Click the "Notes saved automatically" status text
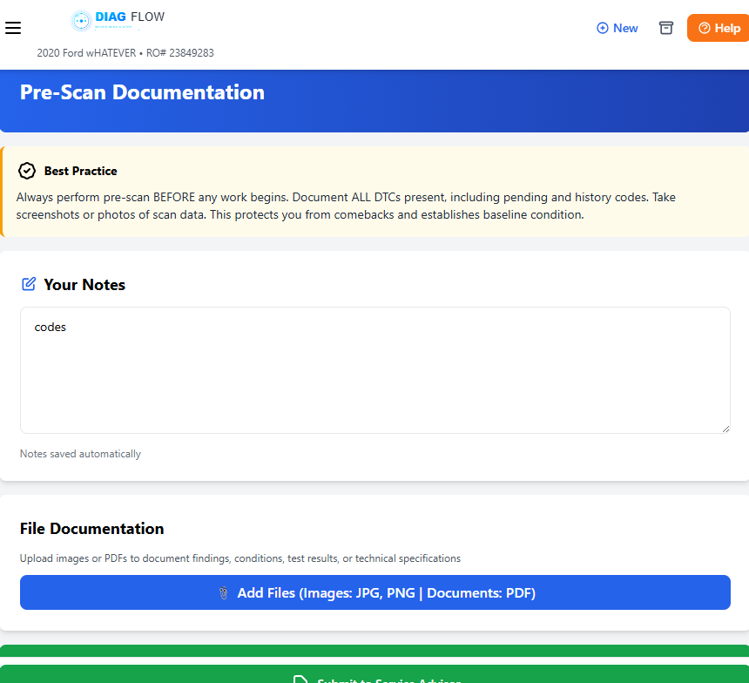749x683 pixels. click(80, 454)
